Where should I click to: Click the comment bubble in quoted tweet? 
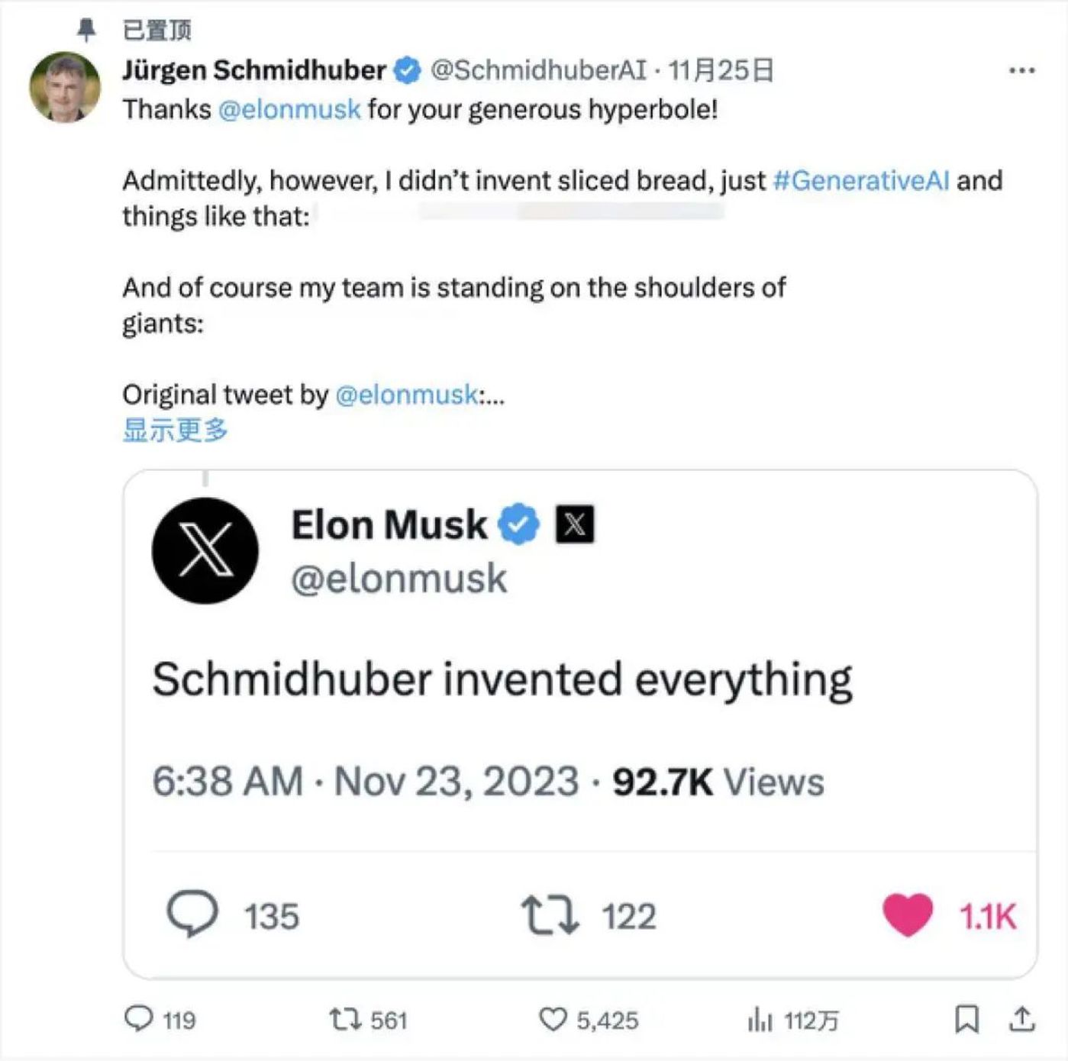(x=192, y=914)
